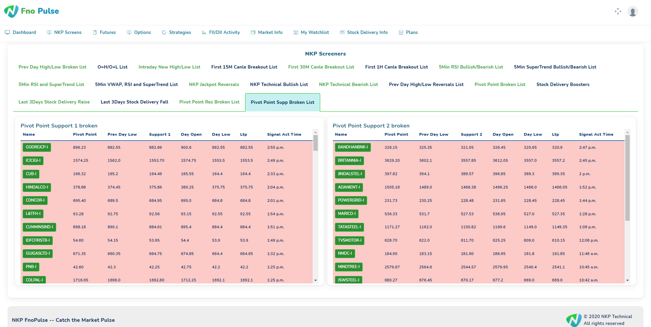Open the Stock Delivery Info menu
The image size is (651, 327).
[x=367, y=33]
